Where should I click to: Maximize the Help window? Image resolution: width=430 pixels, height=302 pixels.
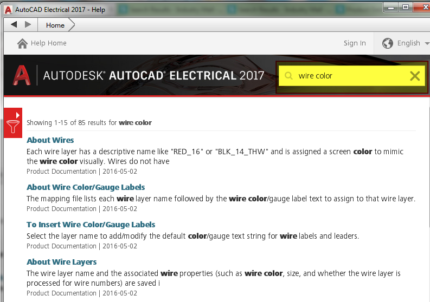tap(405, 8)
